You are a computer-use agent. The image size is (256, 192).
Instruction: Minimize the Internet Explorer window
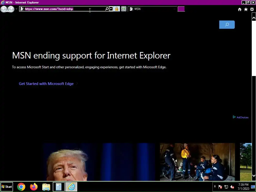pos(243,2)
